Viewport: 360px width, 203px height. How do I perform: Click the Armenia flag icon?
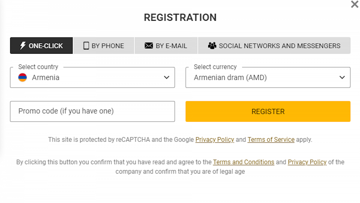pos(22,77)
